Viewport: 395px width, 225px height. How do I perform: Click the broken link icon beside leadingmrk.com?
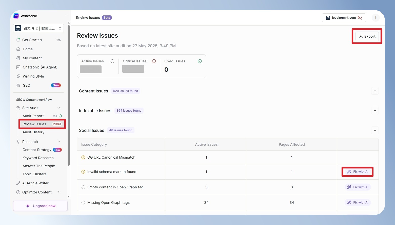tap(360, 18)
